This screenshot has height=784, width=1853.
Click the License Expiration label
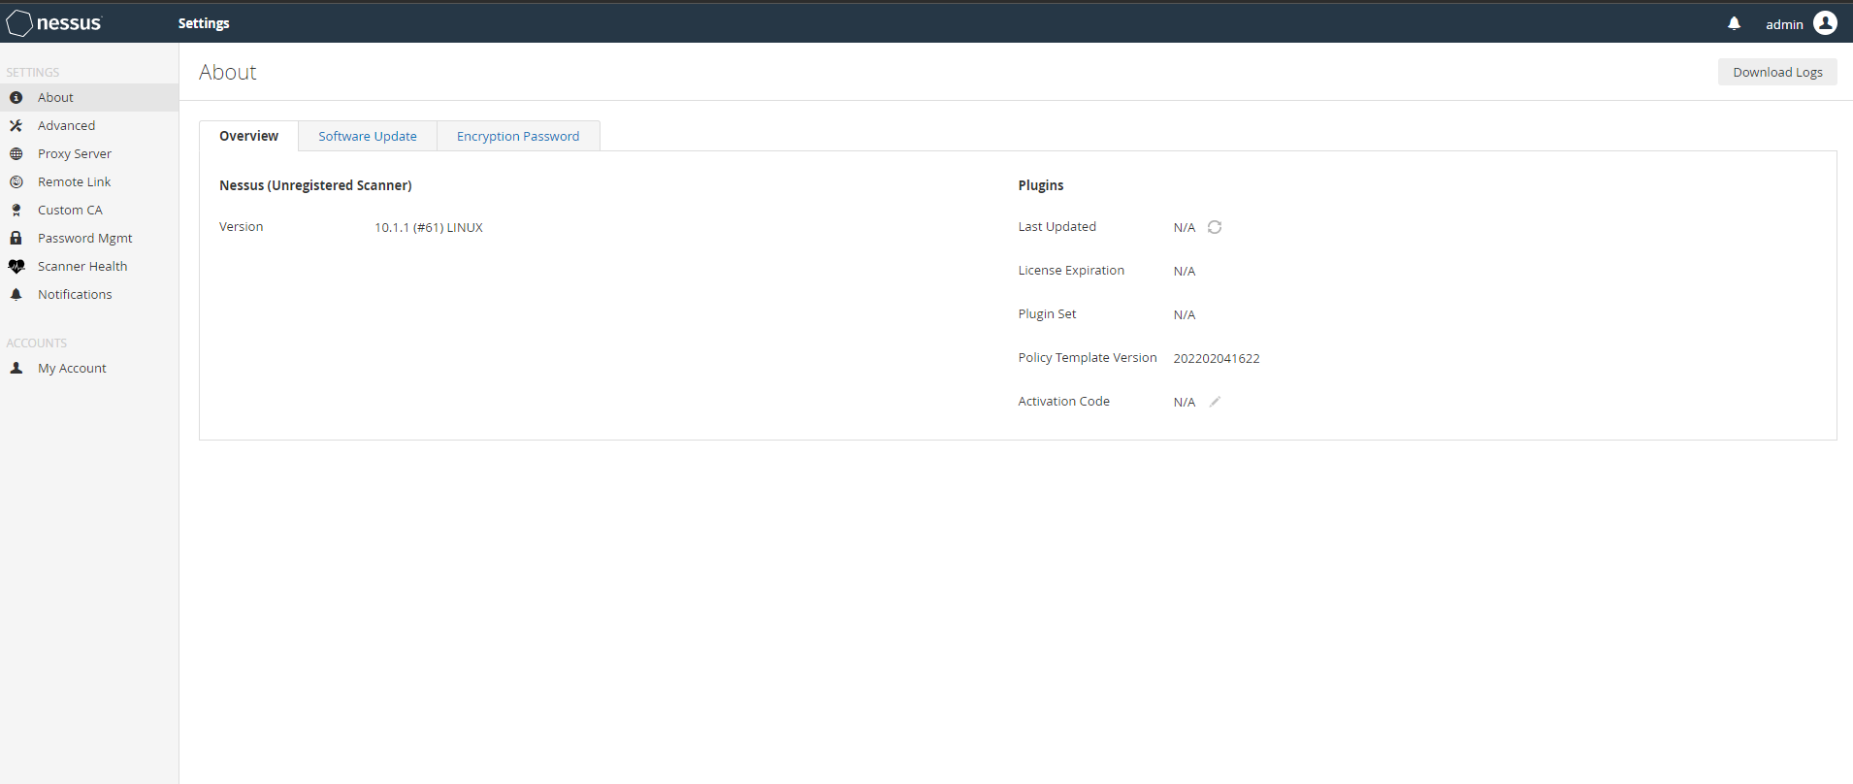(x=1071, y=271)
